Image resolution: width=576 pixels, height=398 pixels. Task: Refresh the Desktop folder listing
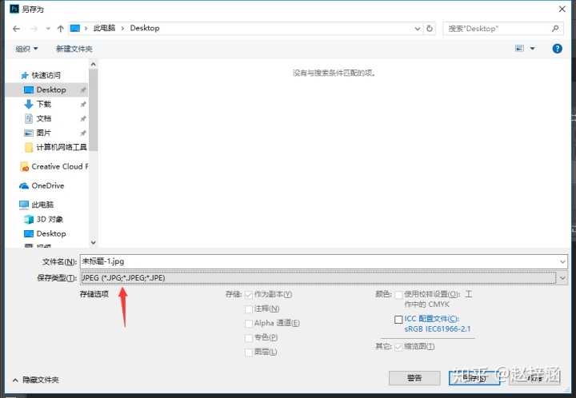[x=430, y=28]
